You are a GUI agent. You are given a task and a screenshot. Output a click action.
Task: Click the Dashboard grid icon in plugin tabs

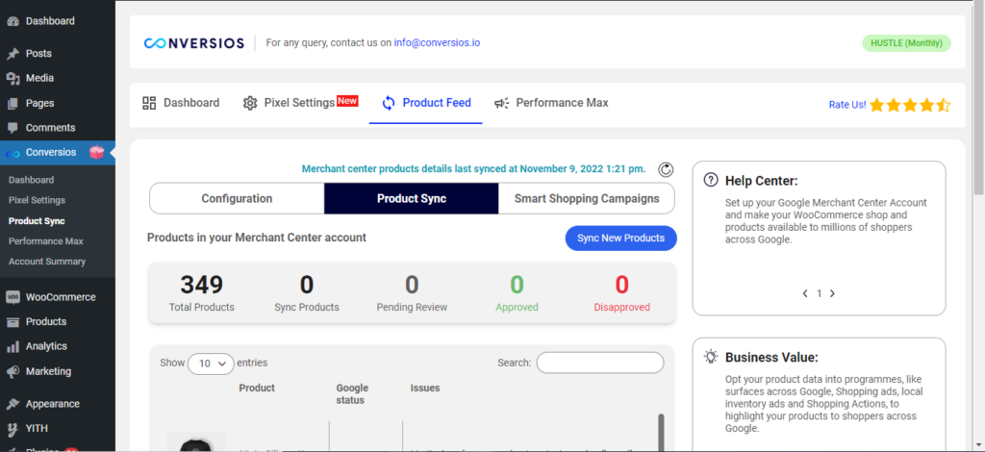149,103
